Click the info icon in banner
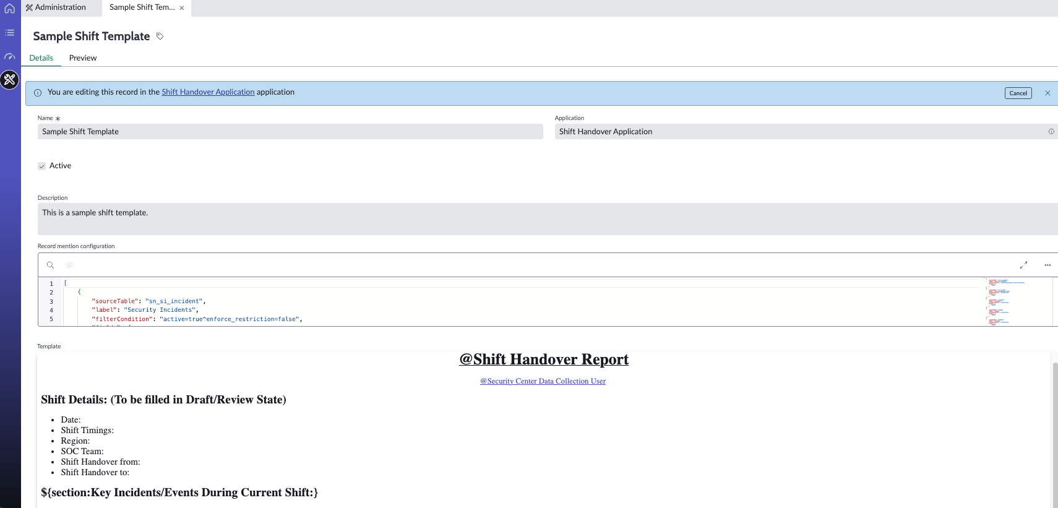The height and width of the screenshot is (508, 1058). pyautogui.click(x=38, y=93)
